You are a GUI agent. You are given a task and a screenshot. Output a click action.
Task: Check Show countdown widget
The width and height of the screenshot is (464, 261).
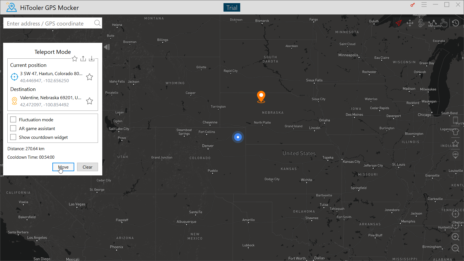(13, 137)
